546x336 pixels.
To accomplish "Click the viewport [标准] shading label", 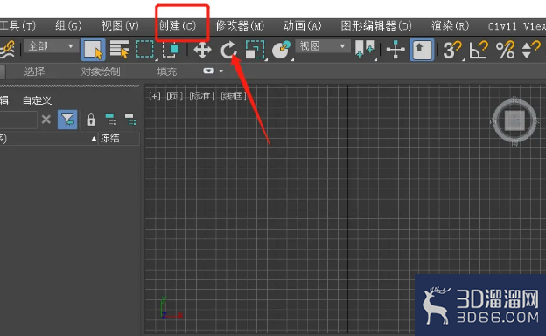I will click(x=202, y=96).
